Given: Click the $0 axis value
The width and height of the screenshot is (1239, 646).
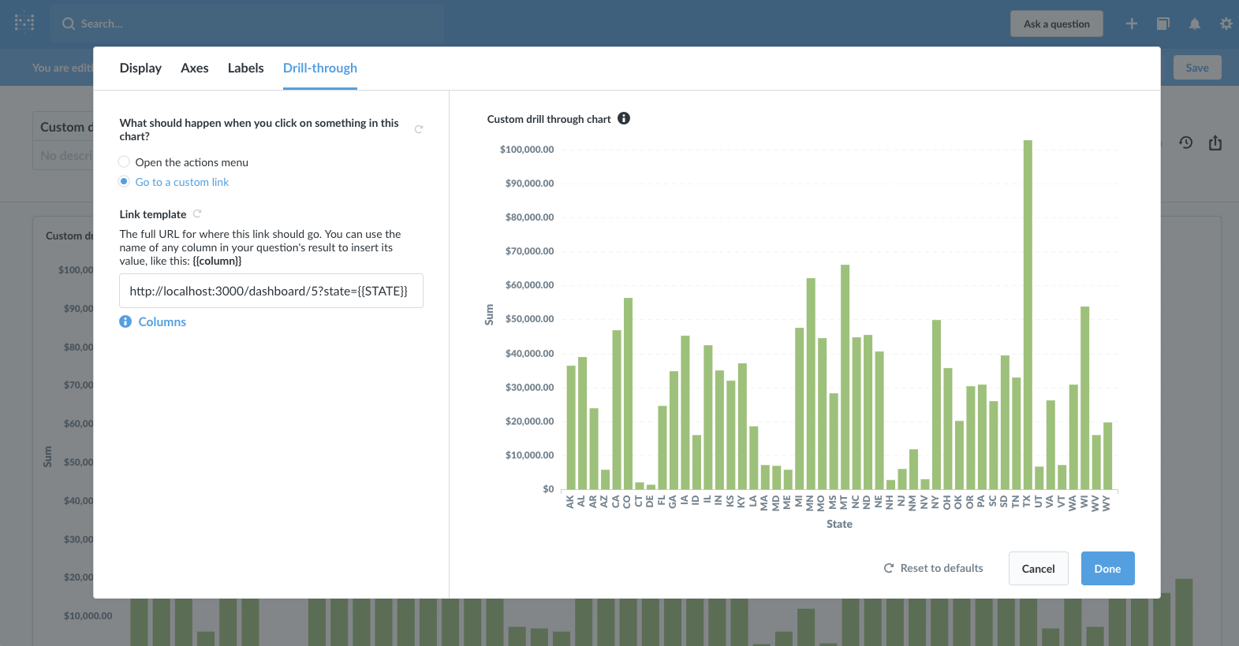Looking at the screenshot, I should tap(548, 489).
